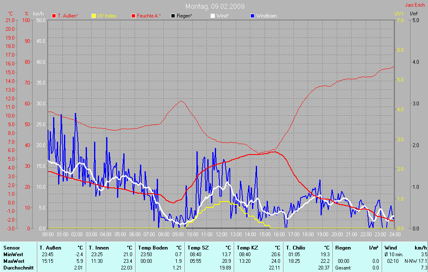Click the 'T. Innen' column header

(99, 248)
